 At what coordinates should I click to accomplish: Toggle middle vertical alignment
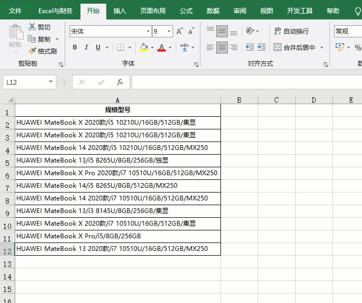click(x=222, y=31)
